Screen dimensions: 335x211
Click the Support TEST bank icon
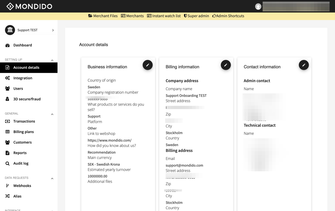click(10, 30)
